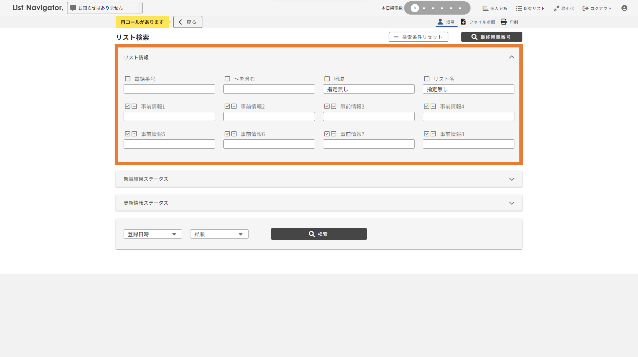
Task: Tick the リスト名 checkbox
Action: pyautogui.click(x=427, y=79)
